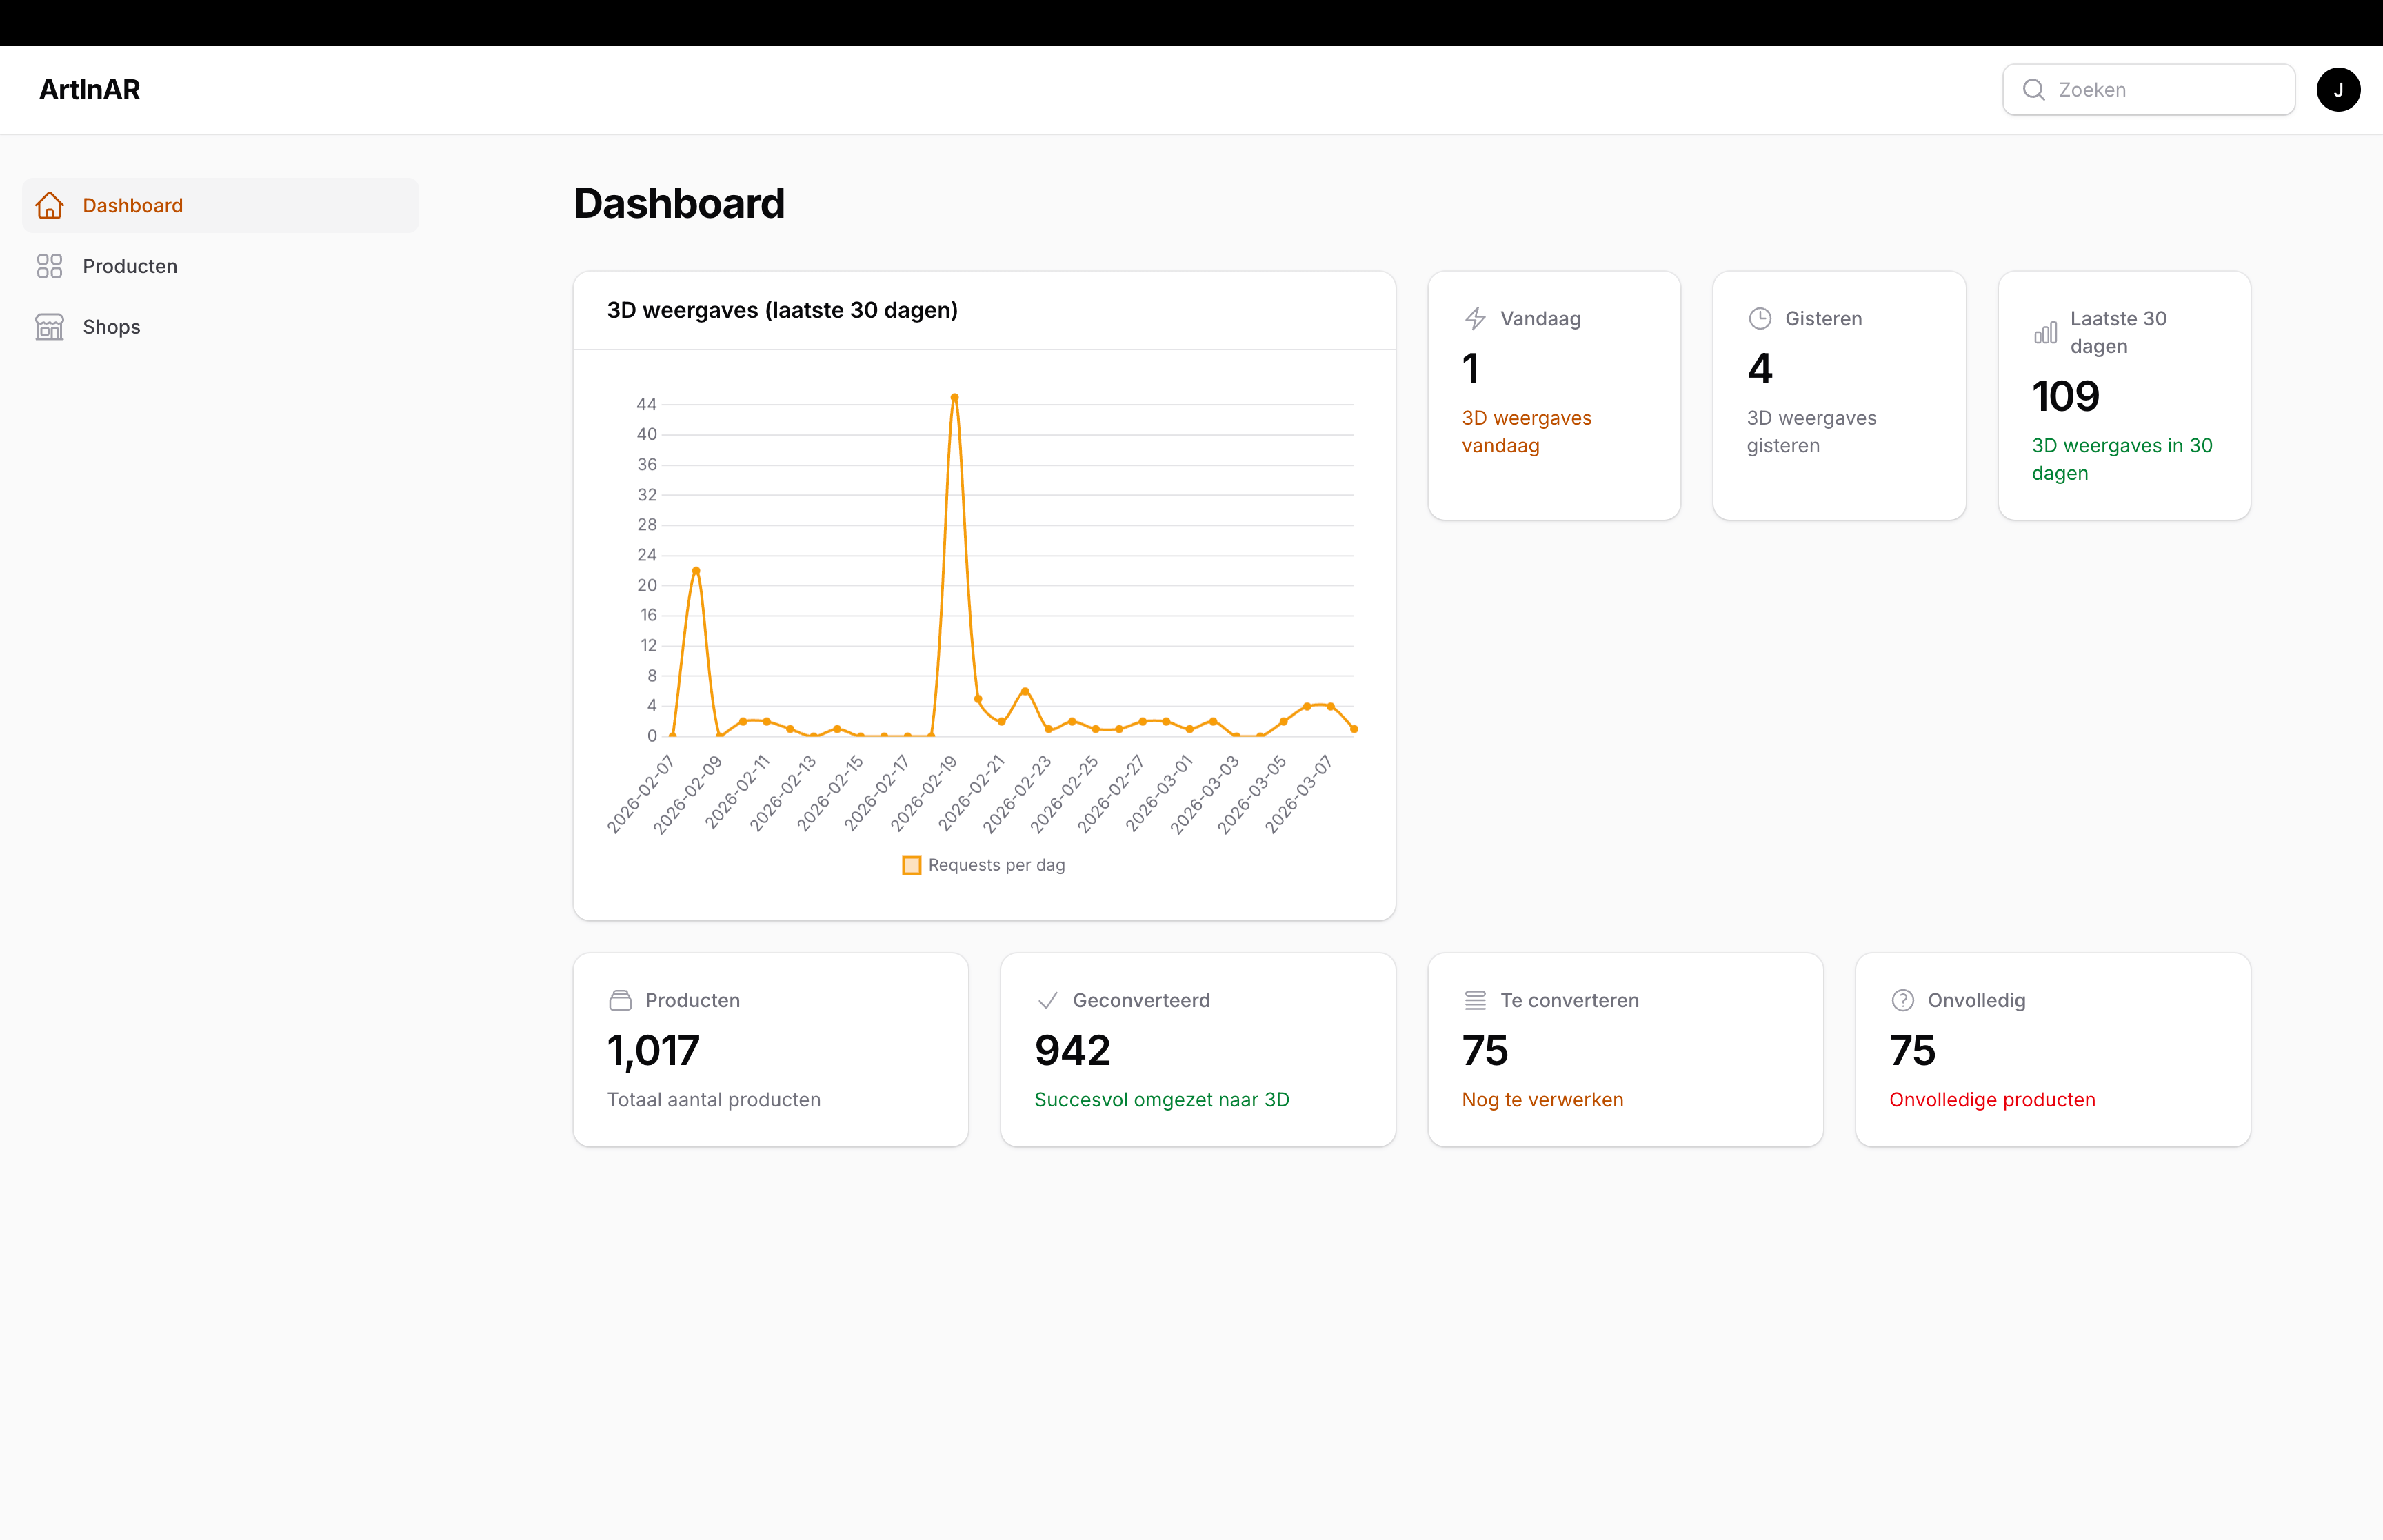Screen dimensions: 2383x1540
Task: Click the checkmark icon beside Geconverteerd
Action: click(1047, 1000)
